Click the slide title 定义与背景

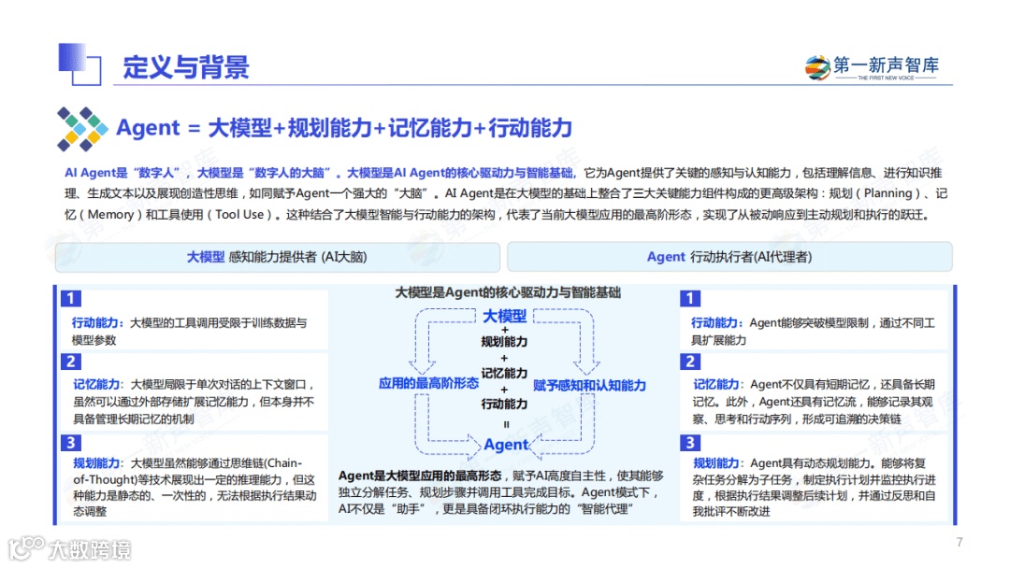pos(186,67)
